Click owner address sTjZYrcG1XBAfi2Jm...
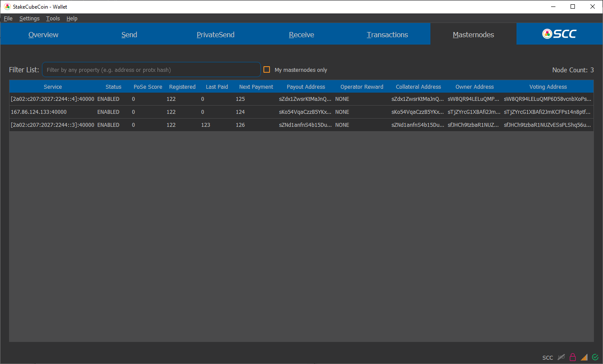The width and height of the screenshot is (603, 364). tap(474, 112)
